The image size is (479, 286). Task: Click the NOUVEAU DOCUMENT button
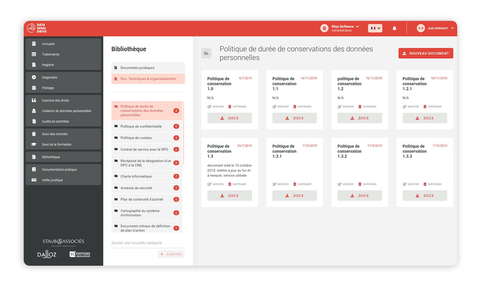pos(426,53)
